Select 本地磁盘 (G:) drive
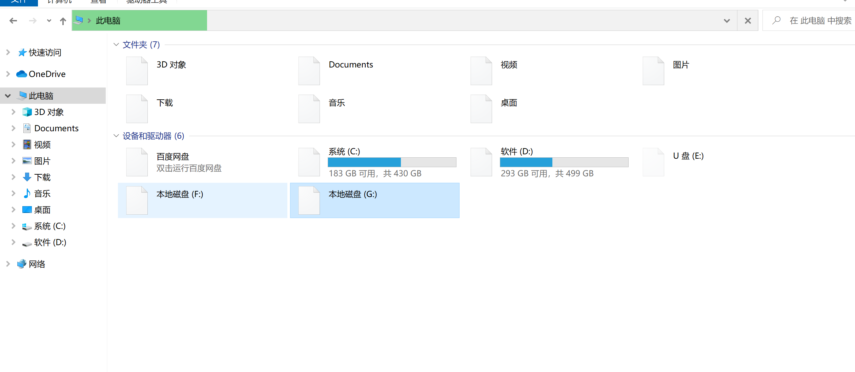 click(375, 200)
